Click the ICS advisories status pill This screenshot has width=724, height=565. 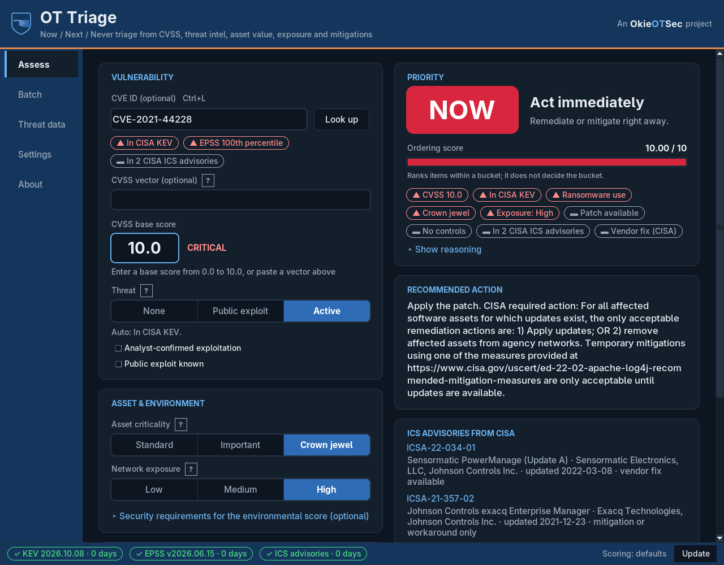(x=313, y=554)
